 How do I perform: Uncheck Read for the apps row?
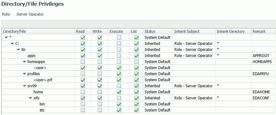tap(83, 55)
